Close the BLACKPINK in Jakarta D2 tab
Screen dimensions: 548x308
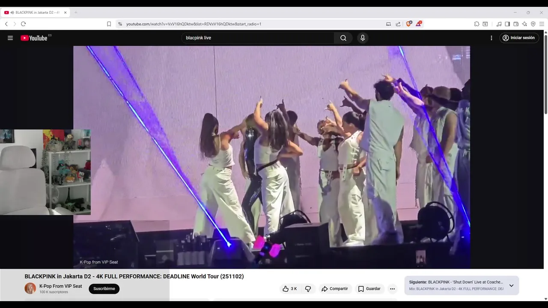(65, 12)
